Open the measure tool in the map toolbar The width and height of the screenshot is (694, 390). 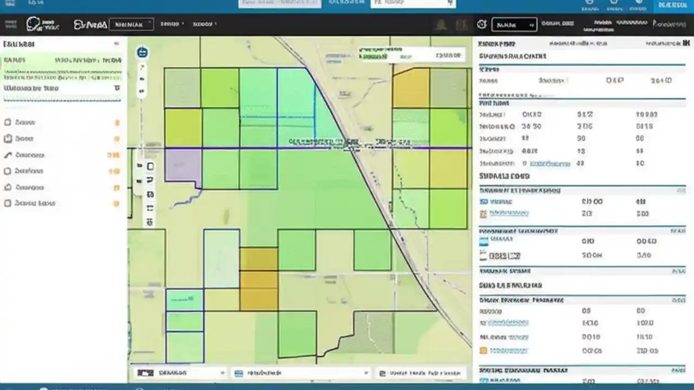pyautogui.click(x=150, y=193)
